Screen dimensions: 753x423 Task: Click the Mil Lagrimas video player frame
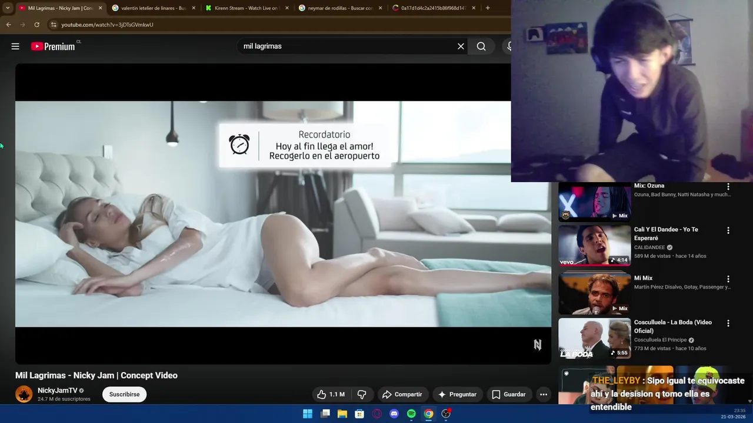283,214
